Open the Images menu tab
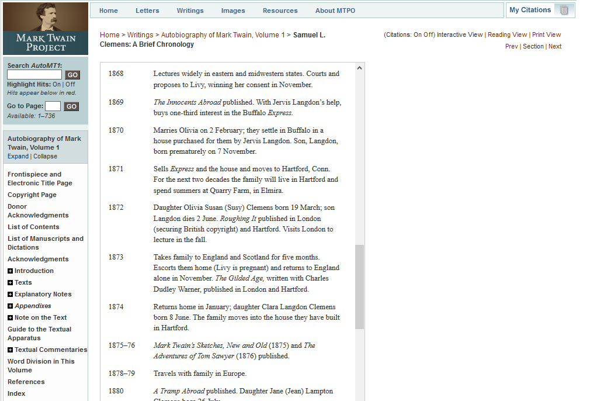Screen dimensions: 590x401 [233, 11]
